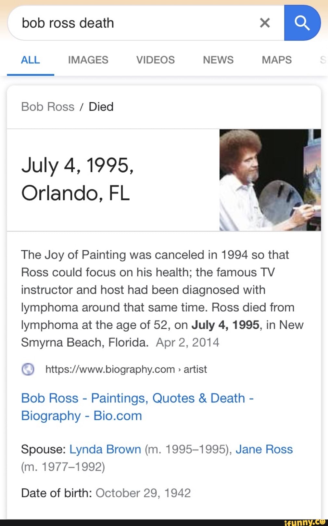Open the Jane Ross spouse link
This screenshot has width=328, height=526.
click(x=264, y=449)
